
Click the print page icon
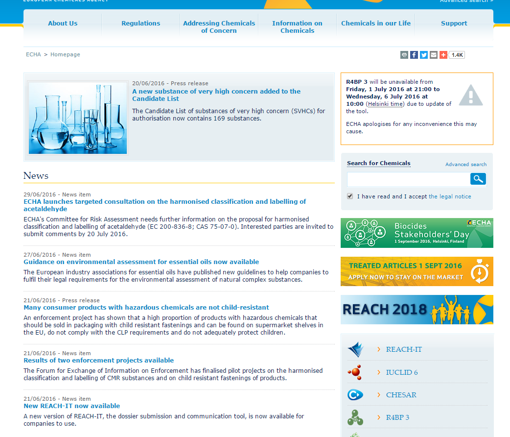404,55
